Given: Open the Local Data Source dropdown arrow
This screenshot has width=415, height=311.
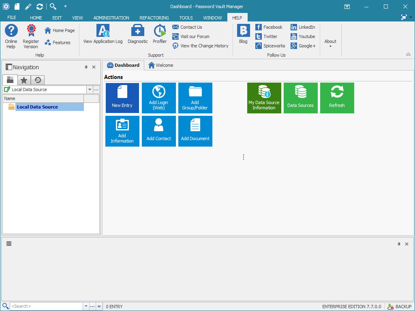Looking at the screenshot, I should pyautogui.click(x=90, y=89).
